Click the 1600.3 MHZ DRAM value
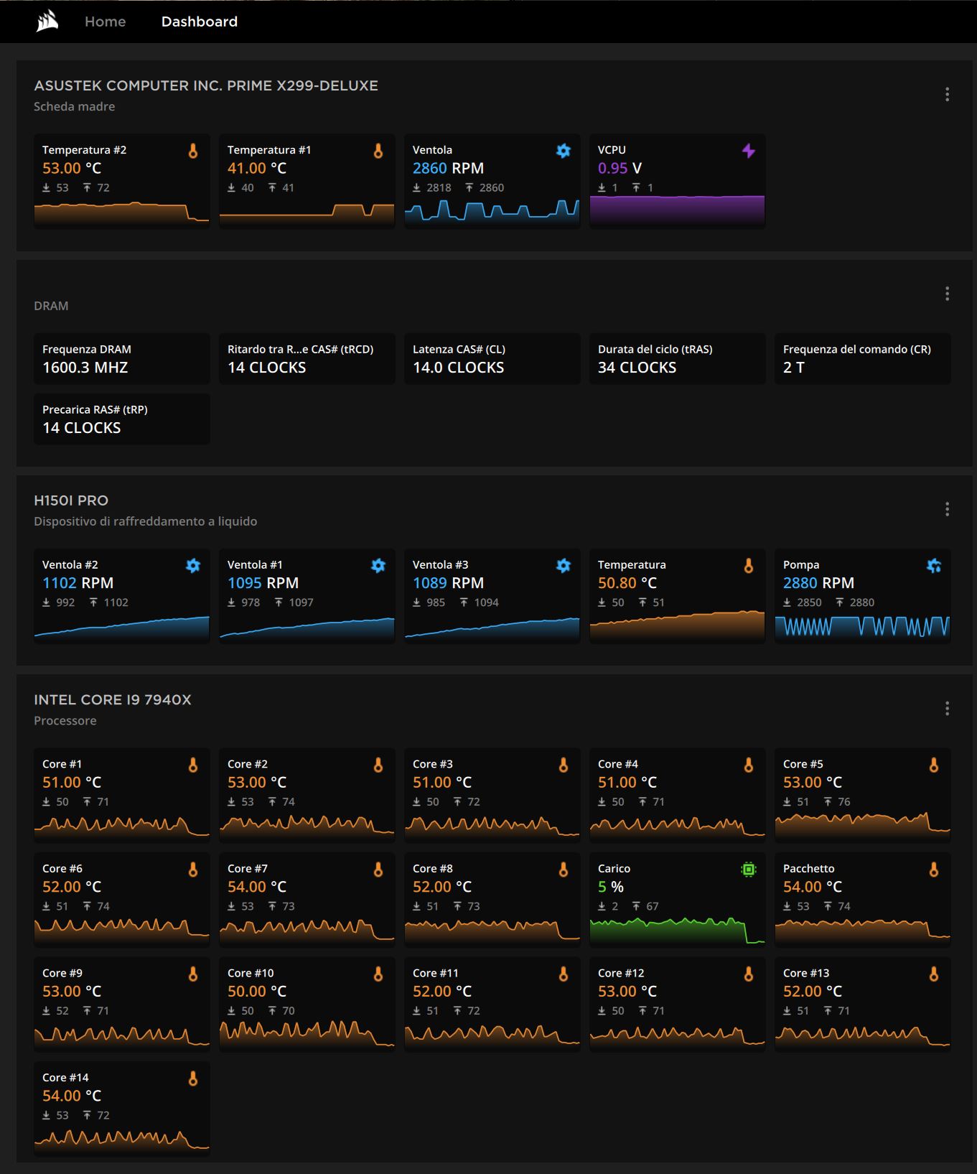The image size is (977, 1174). pos(85,368)
